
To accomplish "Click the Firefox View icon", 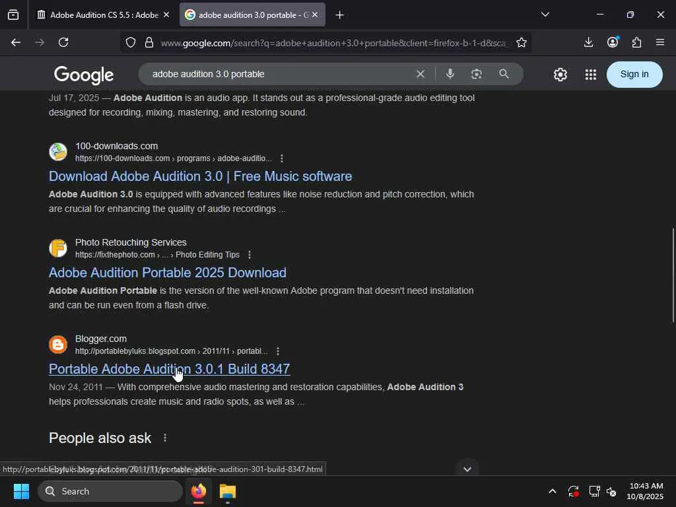I will (x=13, y=15).
